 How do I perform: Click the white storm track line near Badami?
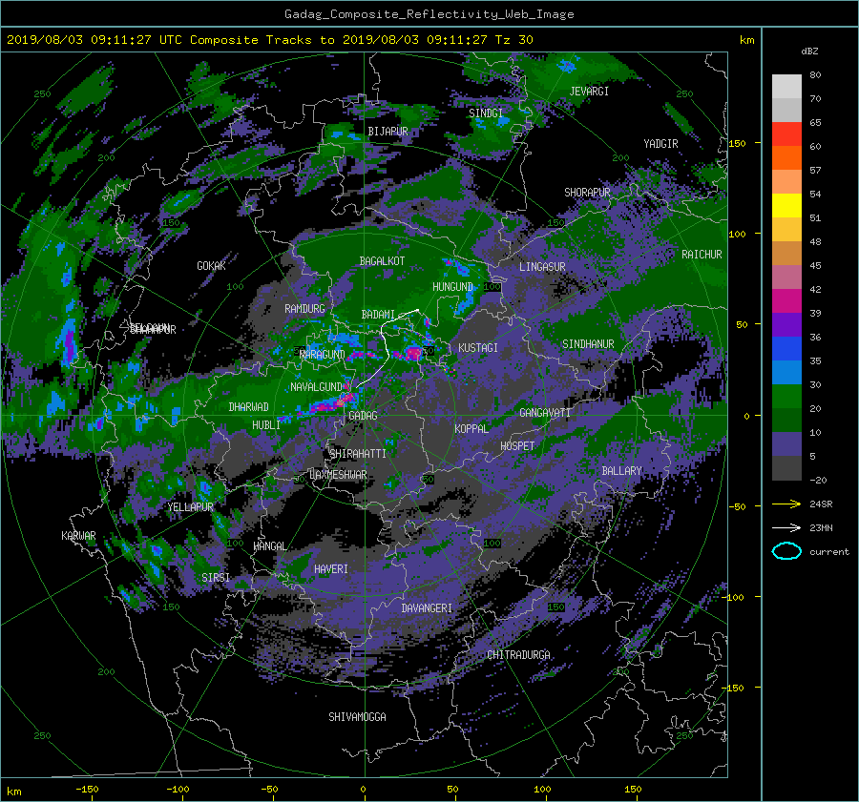point(386,348)
